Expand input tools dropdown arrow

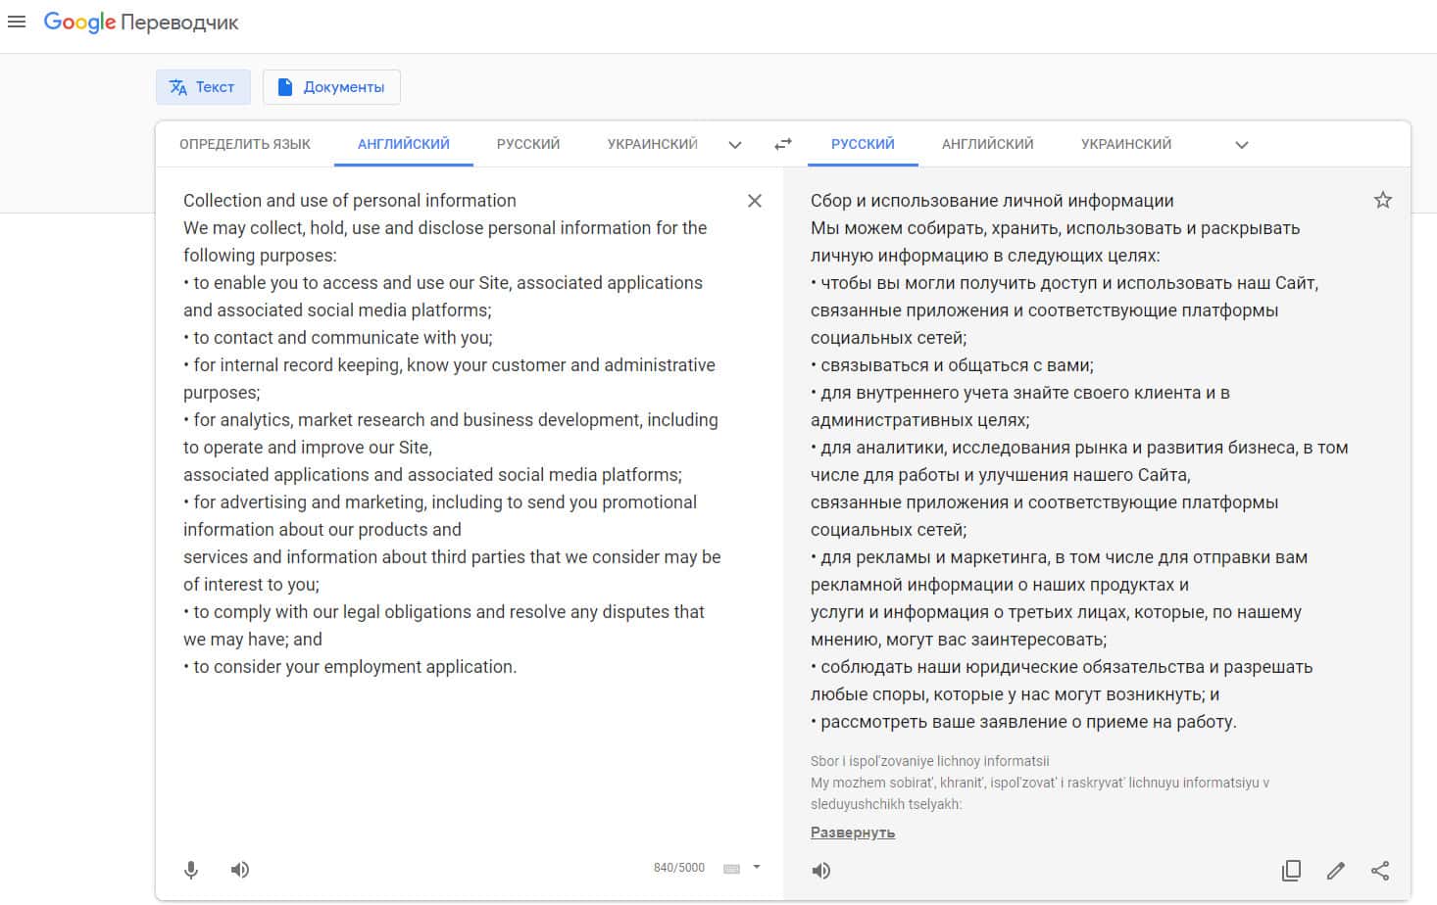(757, 868)
